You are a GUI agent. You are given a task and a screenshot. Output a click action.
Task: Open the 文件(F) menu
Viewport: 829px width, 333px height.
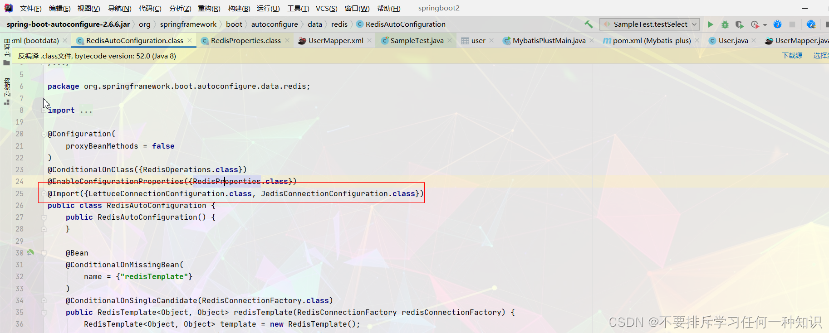point(30,8)
